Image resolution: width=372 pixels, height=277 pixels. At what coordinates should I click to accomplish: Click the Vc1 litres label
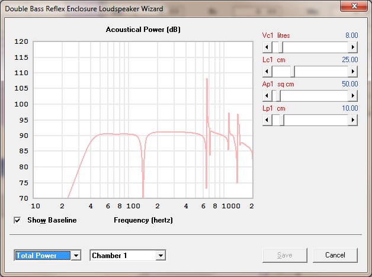click(x=276, y=36)
